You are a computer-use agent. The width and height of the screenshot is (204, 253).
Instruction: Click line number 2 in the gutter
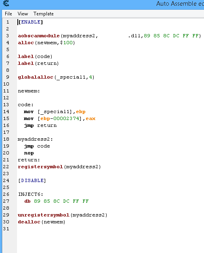coord(8,29)
